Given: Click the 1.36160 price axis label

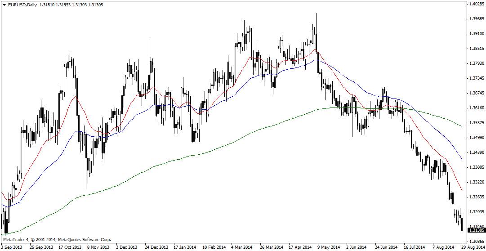Looking at the screenshot, I should tap(476, 108).
